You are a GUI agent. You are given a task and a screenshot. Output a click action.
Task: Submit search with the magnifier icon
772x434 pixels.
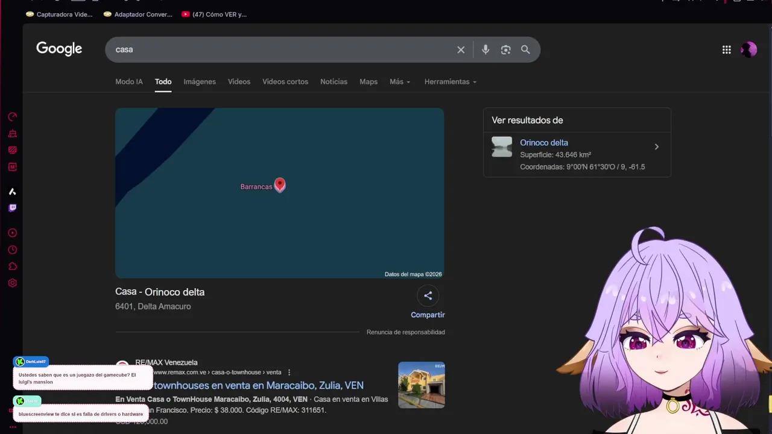point(525,50)
